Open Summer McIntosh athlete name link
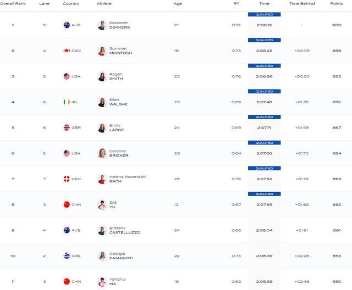The width and height of the screenshot is (352, 290). (120, 51)
